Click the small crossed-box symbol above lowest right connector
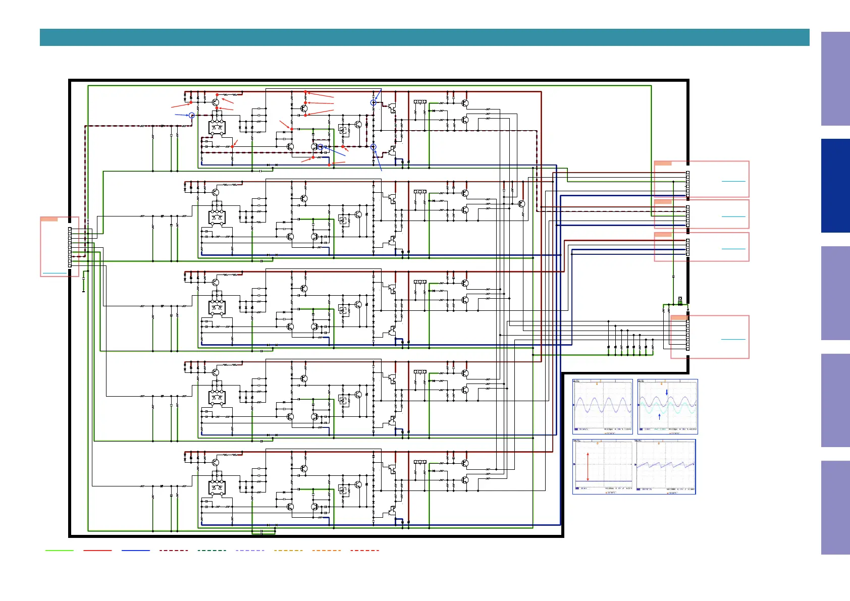The image size is (850, 601). (x=680, y=300)
